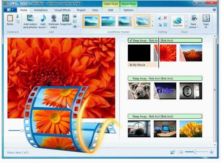221x163 pixels.
Task: Click the zoom out minus button
Action: click(x=181, y=152)
